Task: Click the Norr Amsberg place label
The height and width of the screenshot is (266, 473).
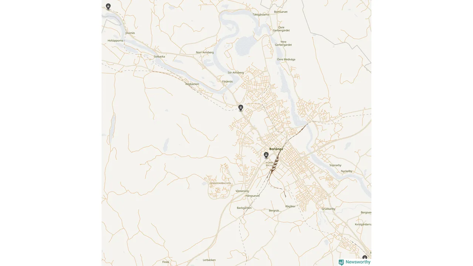Action: click(205, 52)
